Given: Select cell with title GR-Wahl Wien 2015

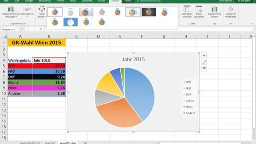Looking at the screenshot, I should [36, 43].
